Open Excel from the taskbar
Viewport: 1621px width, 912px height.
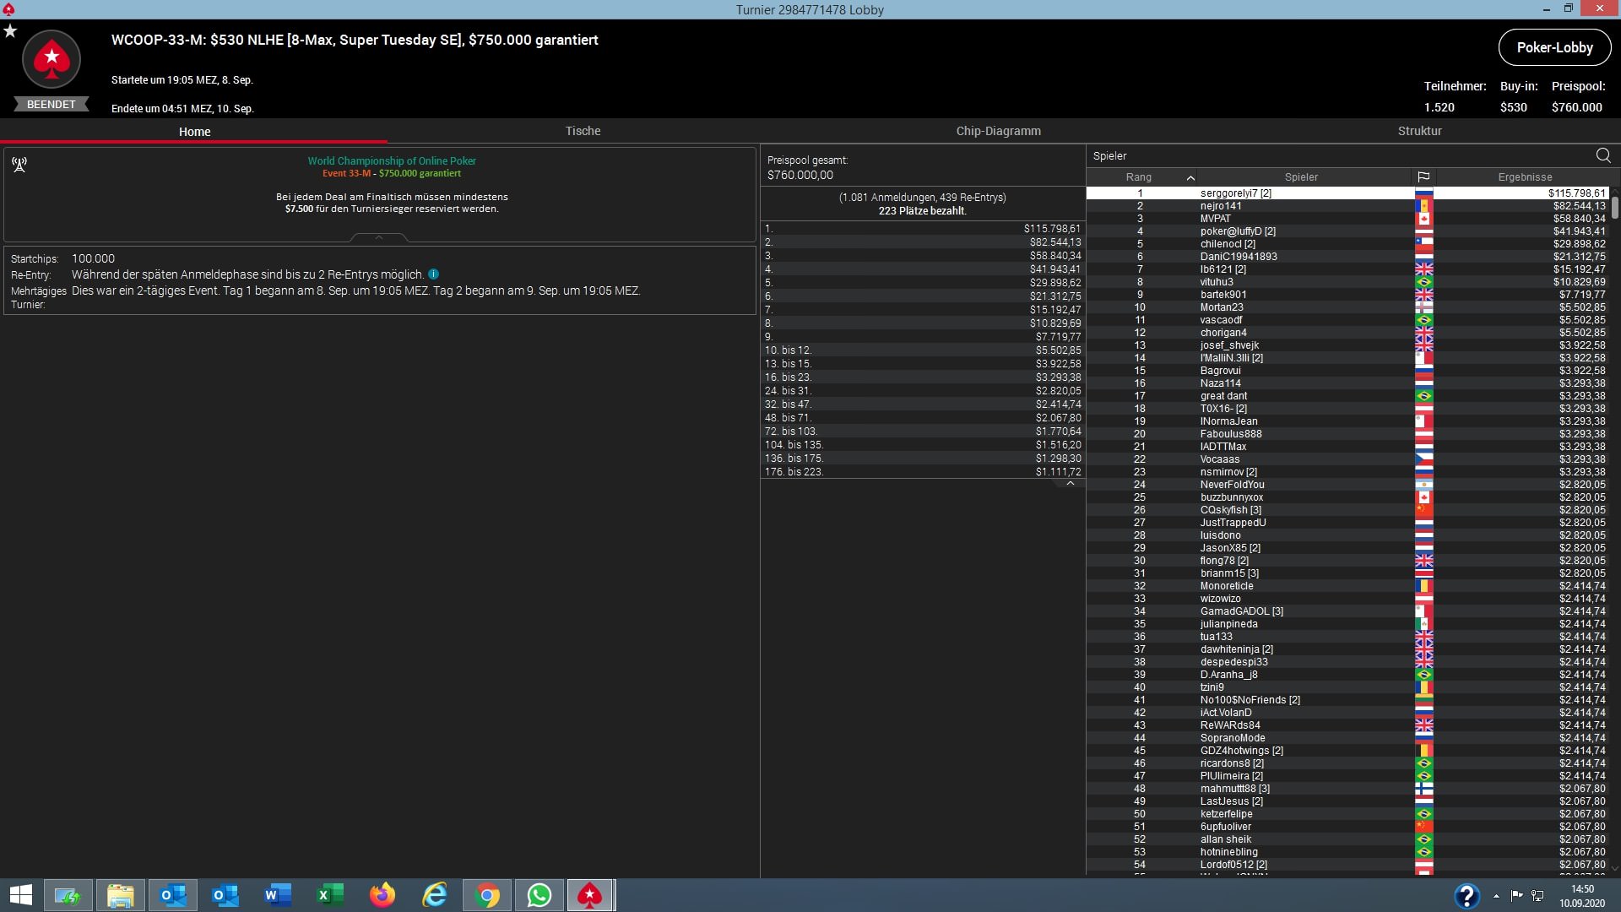(330, 895)
